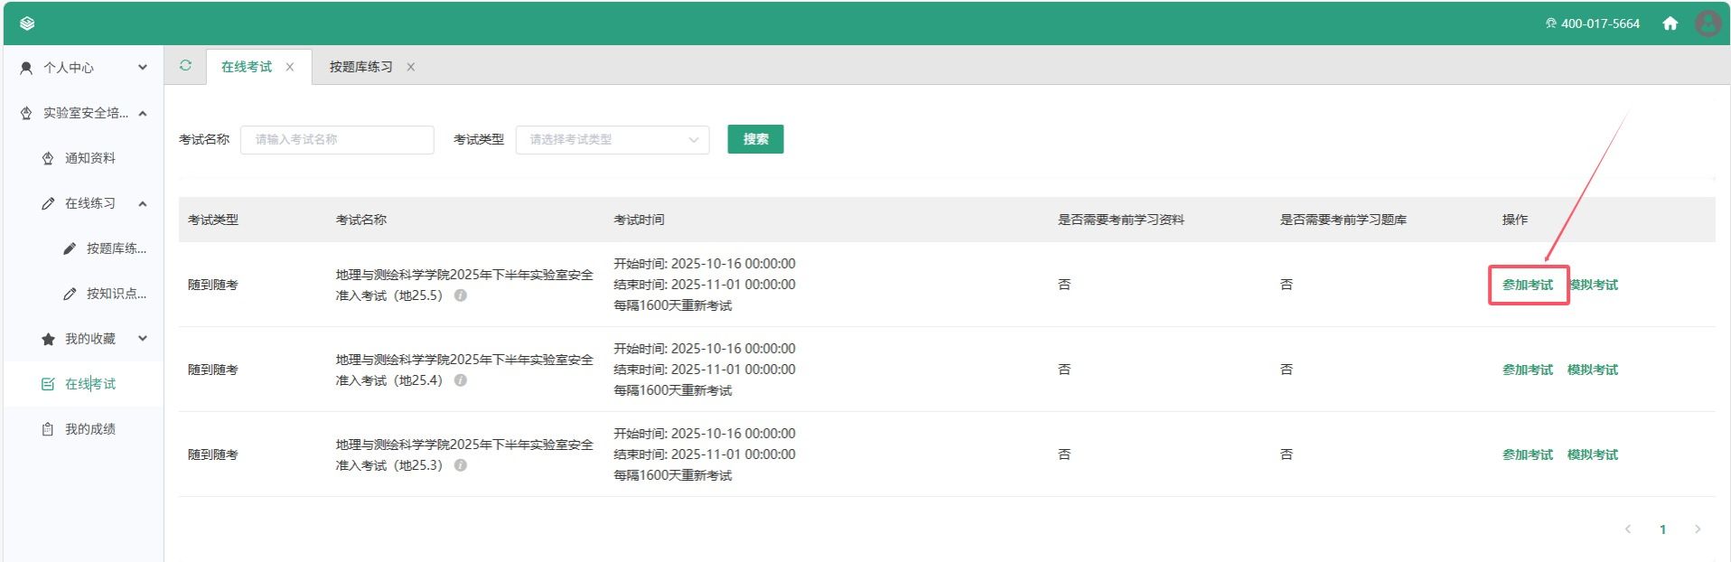The image size is (1731, 562).
Task: Open the 考试类型 dropdown
Action: tap(612, 139)
